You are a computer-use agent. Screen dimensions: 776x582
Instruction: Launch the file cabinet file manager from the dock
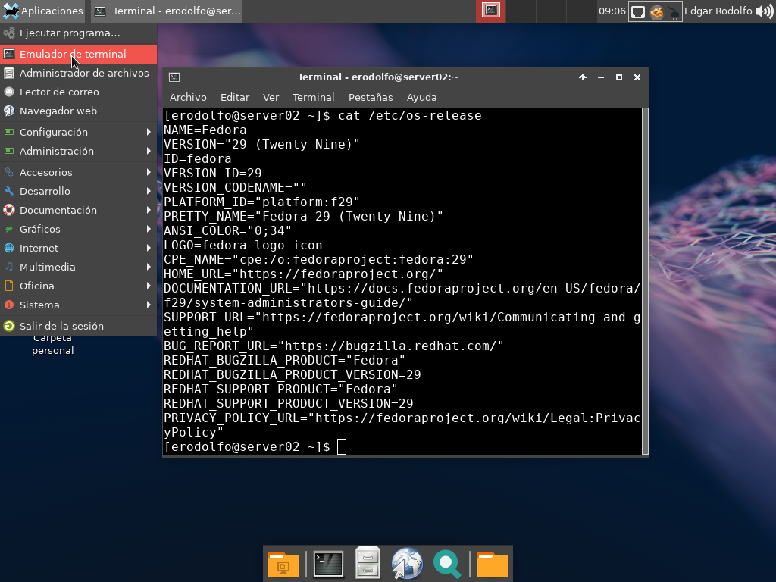pos(368,564)
